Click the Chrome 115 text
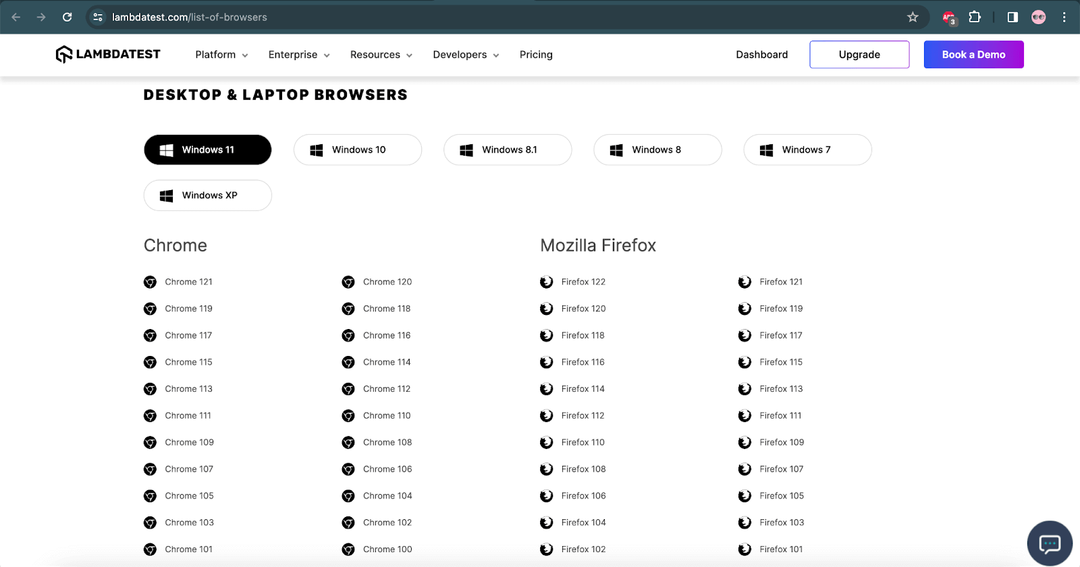1080x567 pixels. tap(188, 362)
